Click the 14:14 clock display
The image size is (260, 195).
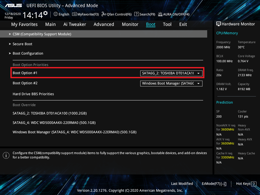point(33,15)
